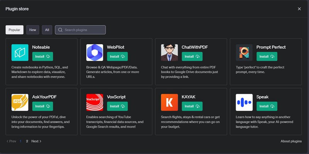Click the VoxScript plugin logo
This screenshot has width=309, height=154.
[x=95, y=102]
